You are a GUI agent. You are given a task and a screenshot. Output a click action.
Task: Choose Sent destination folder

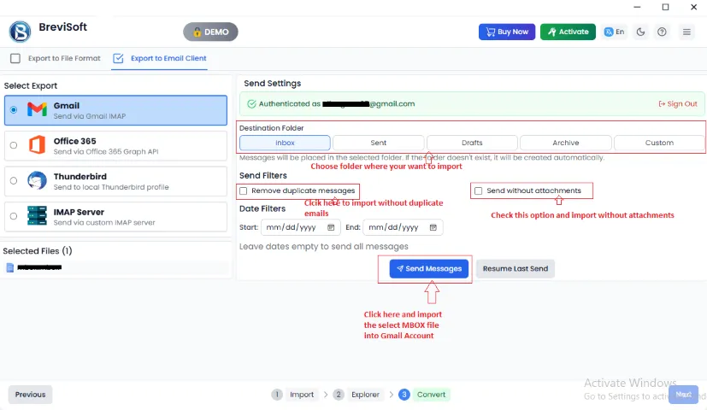click(379, 143)
